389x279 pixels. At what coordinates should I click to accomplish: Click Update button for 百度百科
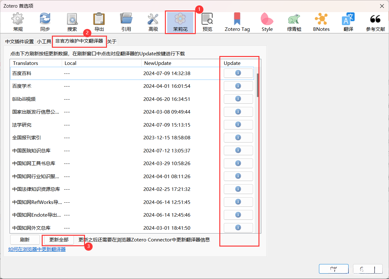[238, 73]
